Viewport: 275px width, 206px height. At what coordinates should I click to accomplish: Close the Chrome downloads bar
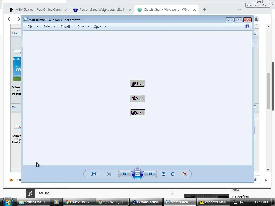tap(266, 179)
